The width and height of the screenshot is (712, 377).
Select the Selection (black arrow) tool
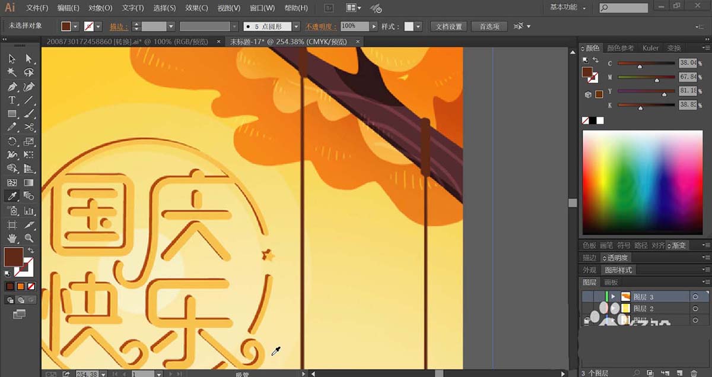click(12, 58)
